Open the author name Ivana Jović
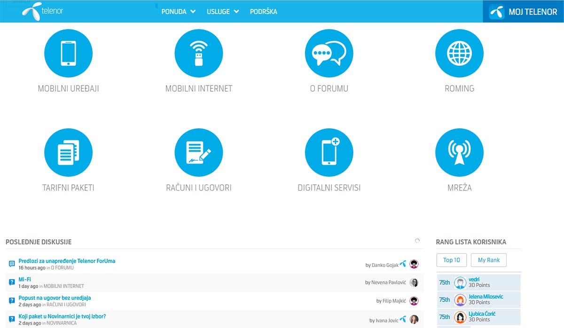This screenshot has height=328, width=564. [x=387, y=320]
